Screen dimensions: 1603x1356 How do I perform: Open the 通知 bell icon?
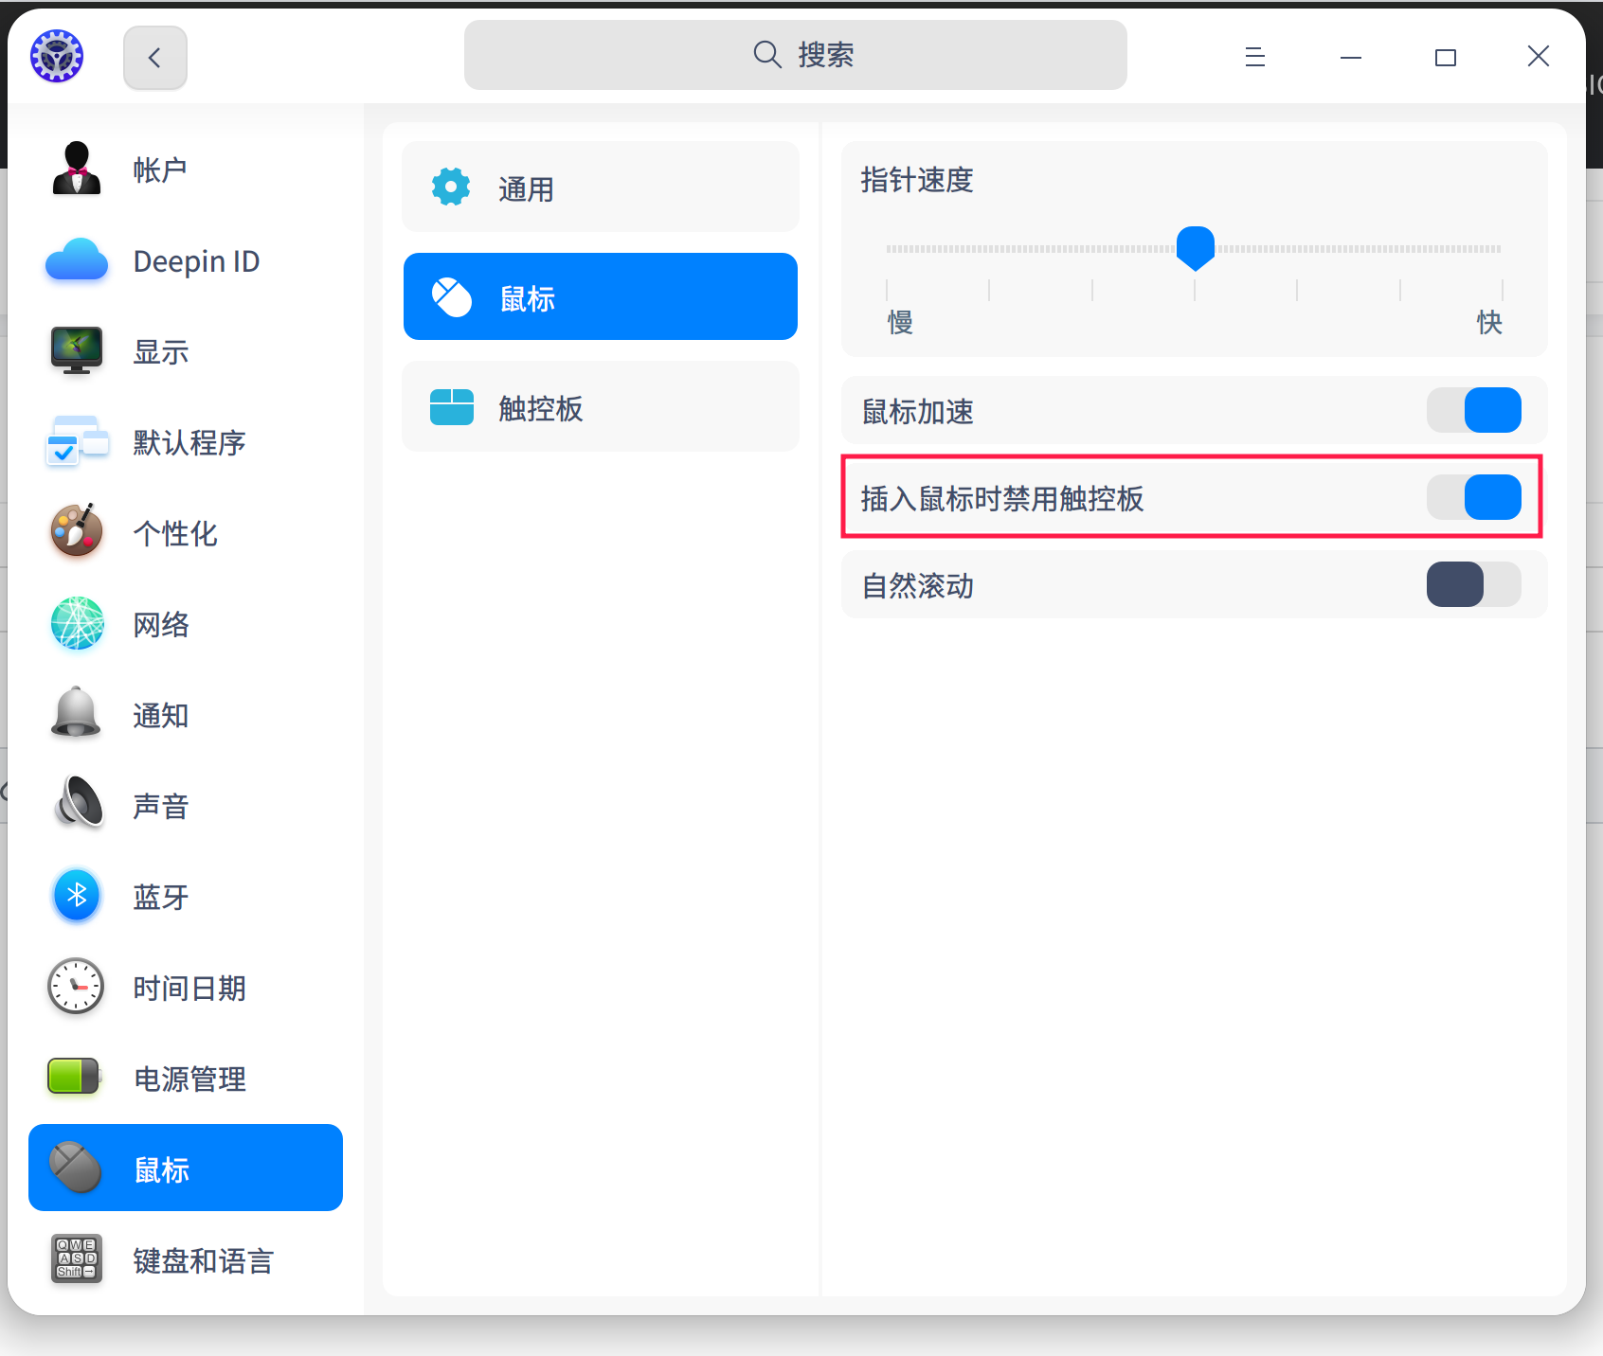(76, 713)
